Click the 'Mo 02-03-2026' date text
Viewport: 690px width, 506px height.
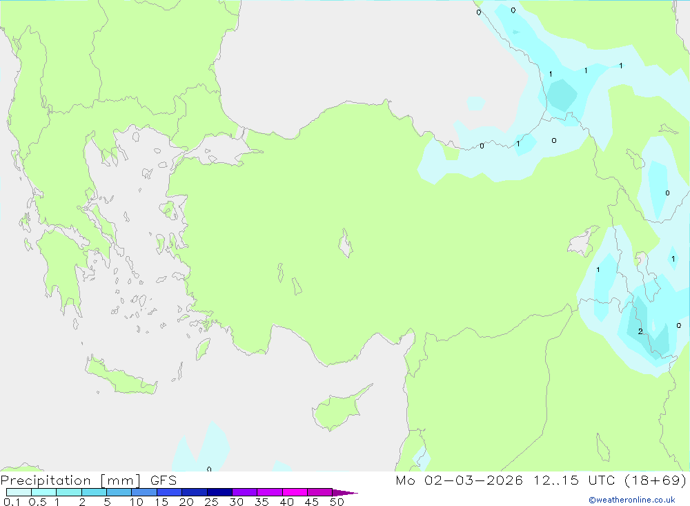pyautogui.click(x=459, y=480)
